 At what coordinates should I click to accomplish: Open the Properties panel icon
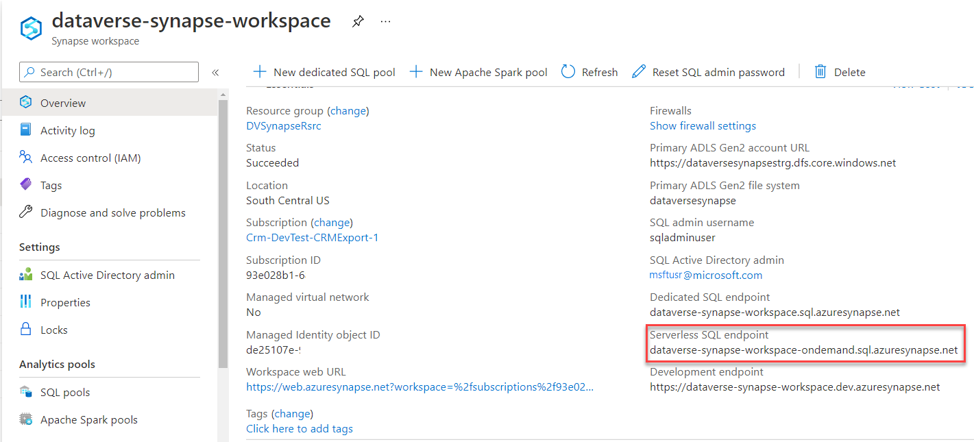pyautogui.click(x=26, y=302)
